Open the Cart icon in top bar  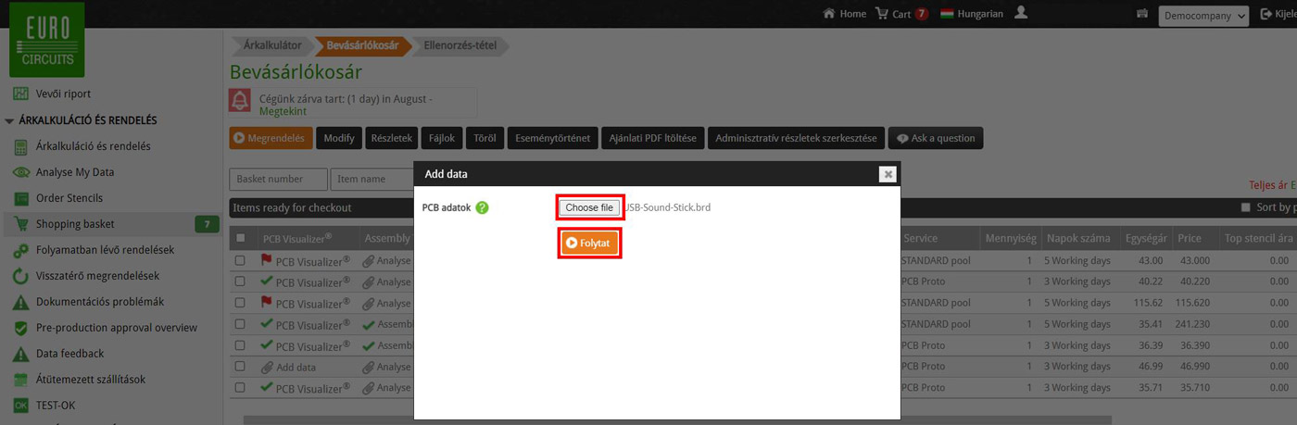click(882, 14)
